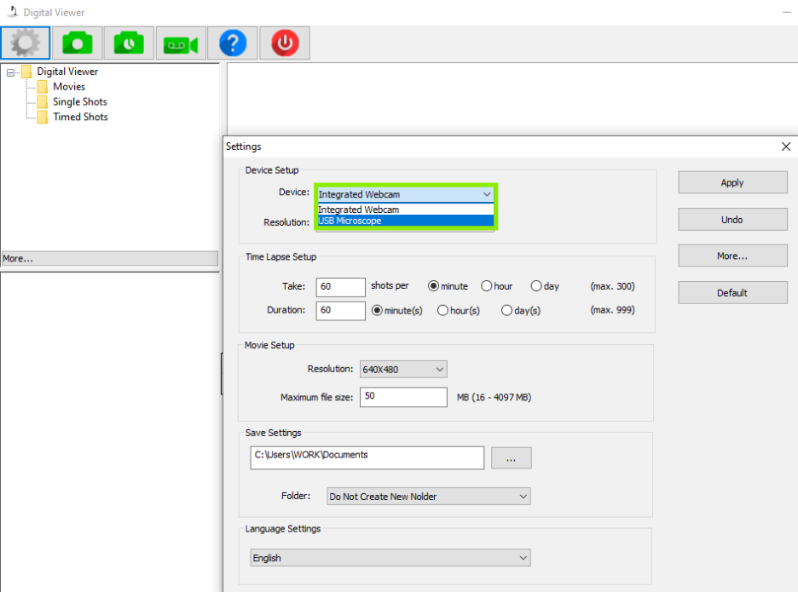Screen dimensions: 798x592
Task: Exit the program with the red power icon
Action: (285, 43)
